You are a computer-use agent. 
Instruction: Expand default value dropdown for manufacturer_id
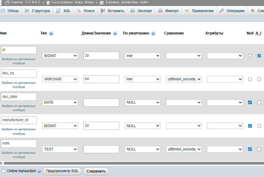[x=142, y=126]
